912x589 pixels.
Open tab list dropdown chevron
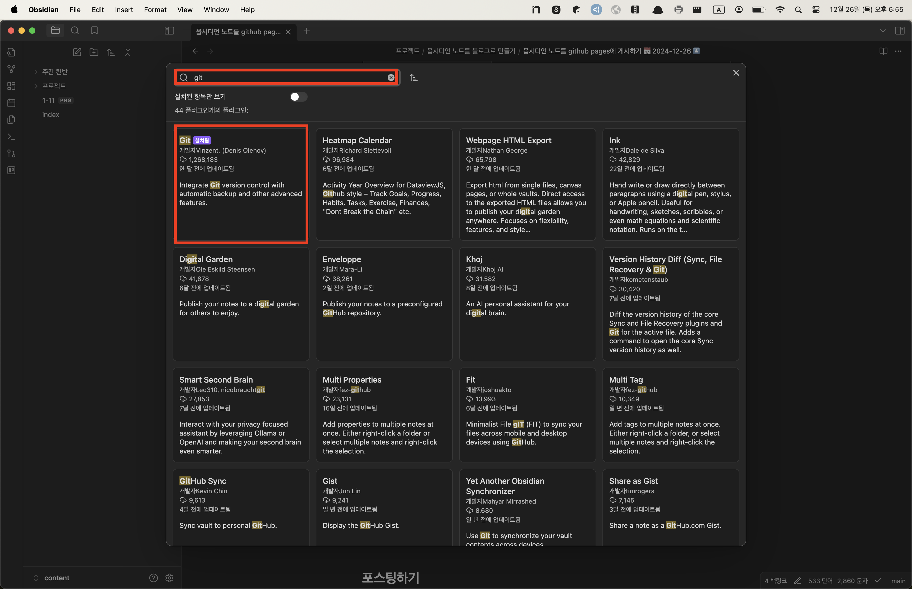click(883, 31)
